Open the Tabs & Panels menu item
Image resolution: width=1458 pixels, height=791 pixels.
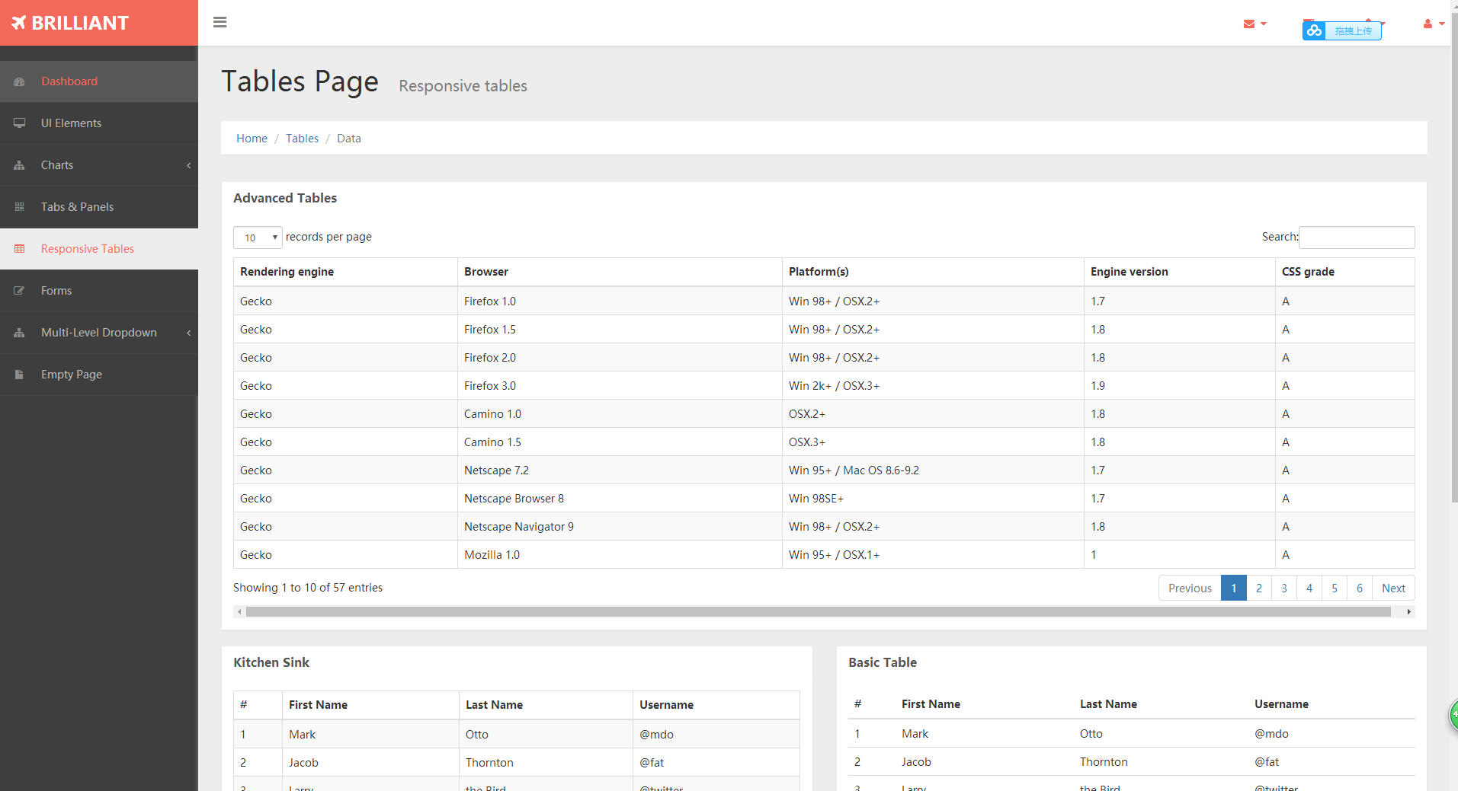click(x=99, y=207)
